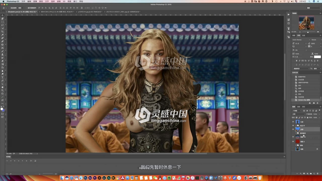Select the Brush tool
Image resolution: width=322 pixels, height=181 pixels.
click(x=2, y=51)
